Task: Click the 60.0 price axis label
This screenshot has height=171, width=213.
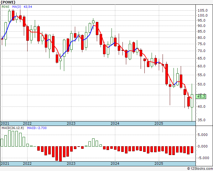Action: point(202,66)
